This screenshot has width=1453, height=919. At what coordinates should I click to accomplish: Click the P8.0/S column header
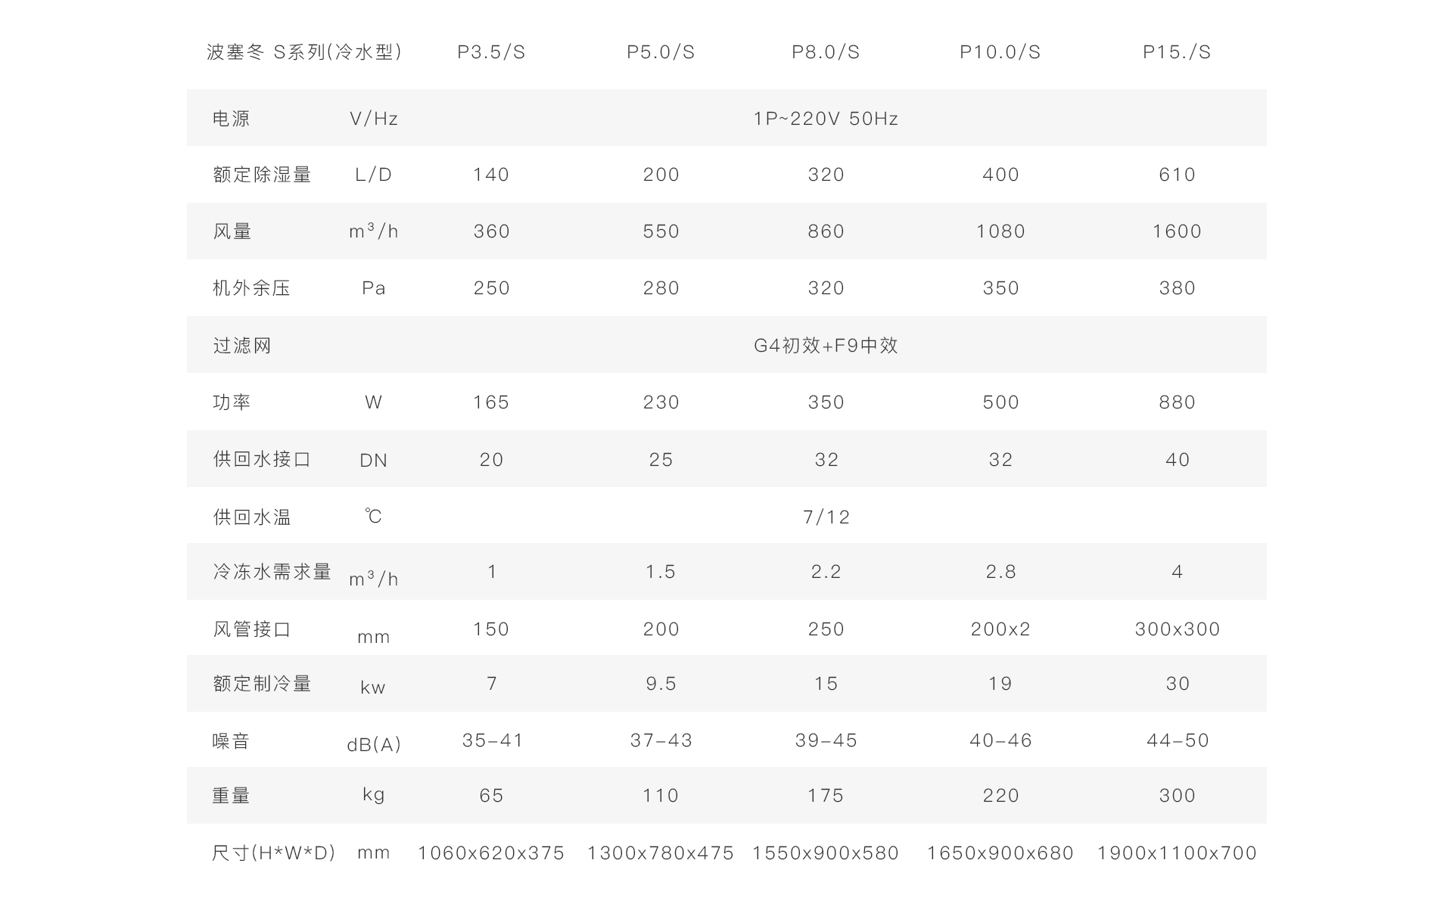(x=826, y=52)
